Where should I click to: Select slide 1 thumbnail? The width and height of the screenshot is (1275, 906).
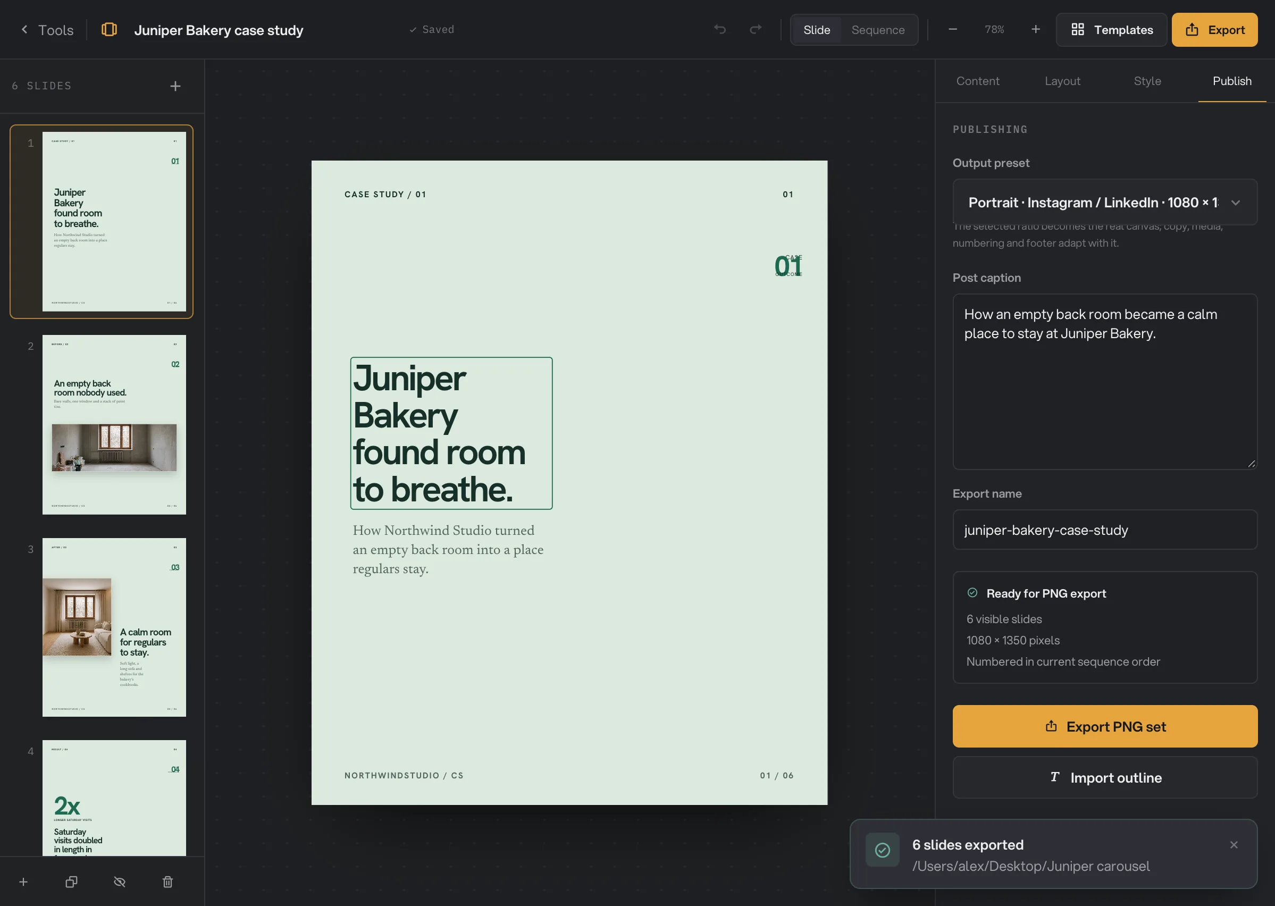114,222
